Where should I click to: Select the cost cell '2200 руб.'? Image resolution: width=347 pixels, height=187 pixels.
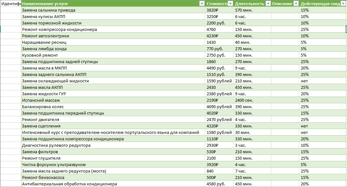(x=219, y=23)
